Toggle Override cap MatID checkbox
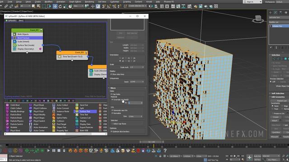This screenshot has height=162, width=289. (112, 99)
